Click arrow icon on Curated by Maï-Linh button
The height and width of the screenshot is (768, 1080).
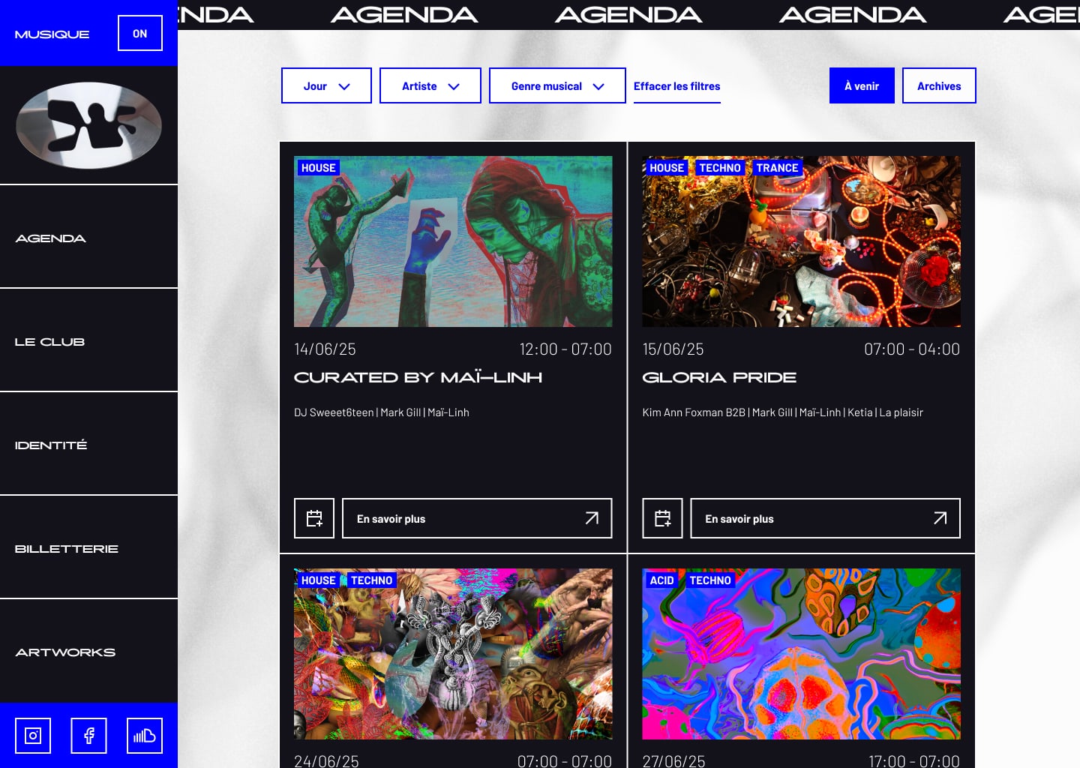(592, 518)
